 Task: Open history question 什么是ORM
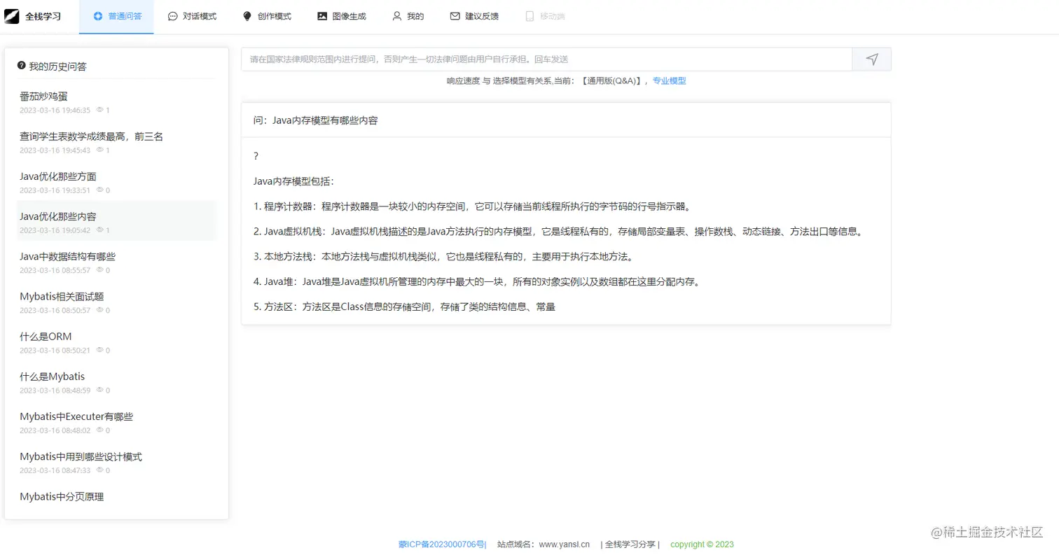pos(46,336)
